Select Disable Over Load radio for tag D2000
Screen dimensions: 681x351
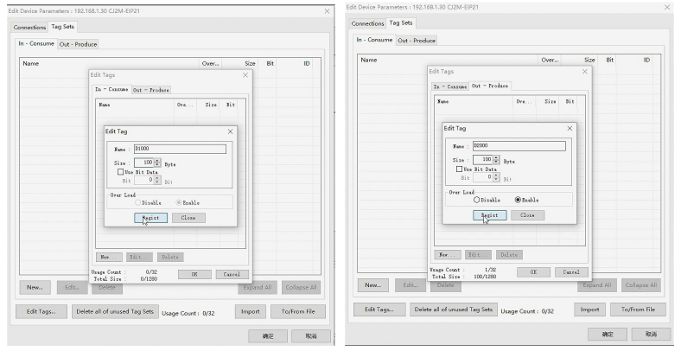point(475,200)
